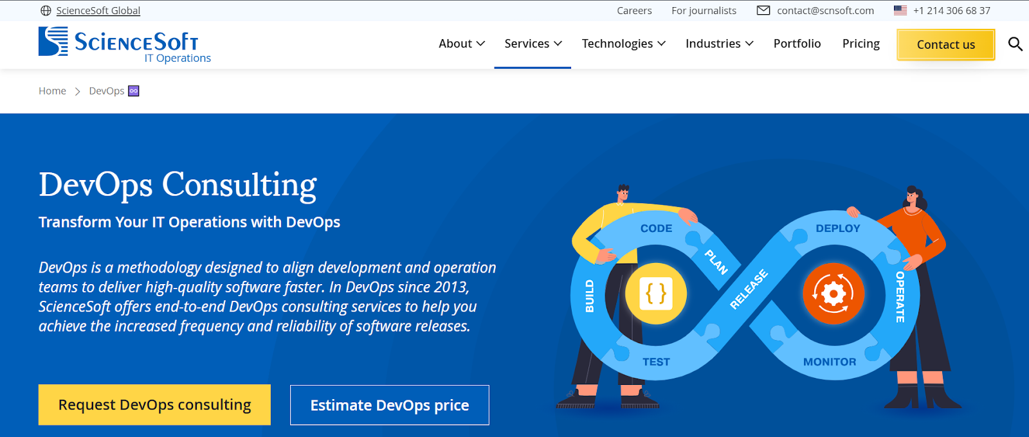
Task: Click the breadcrumb chevron separator after Home
Action: pos(77,91)
